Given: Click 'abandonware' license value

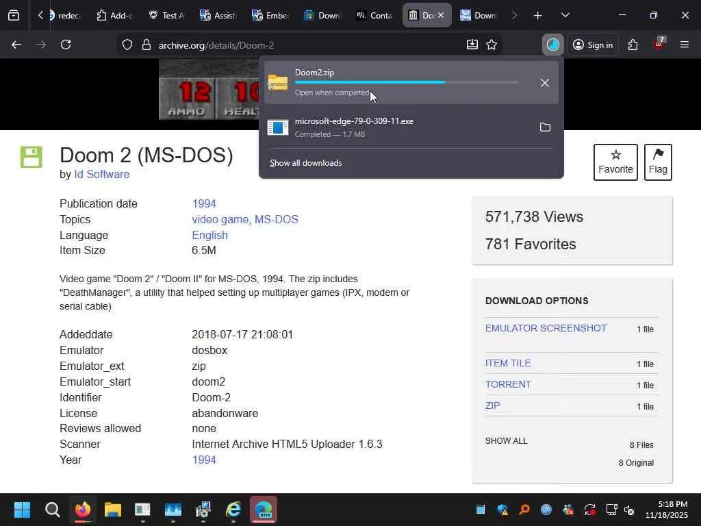Looking at the screenshot, I should (x=225, y=413).
